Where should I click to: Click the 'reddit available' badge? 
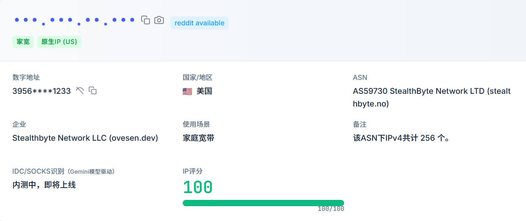(x=199, y=23)
